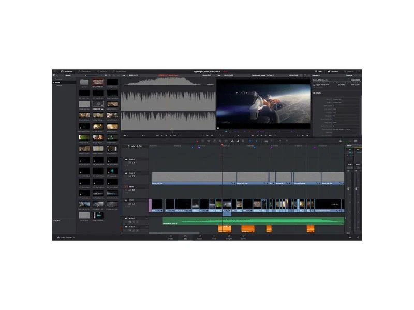The height and width of the screenshot is (310, 414).
Task: Toggle the Media Pool panel button
Action: 66,71
